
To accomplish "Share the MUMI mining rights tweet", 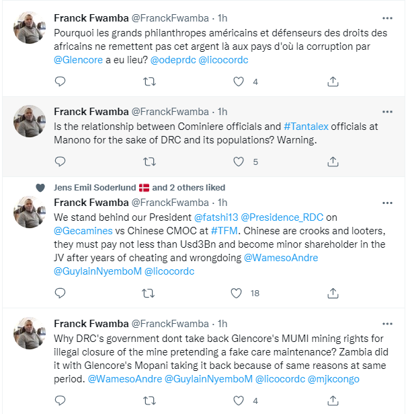I will [x=333, y=401].
